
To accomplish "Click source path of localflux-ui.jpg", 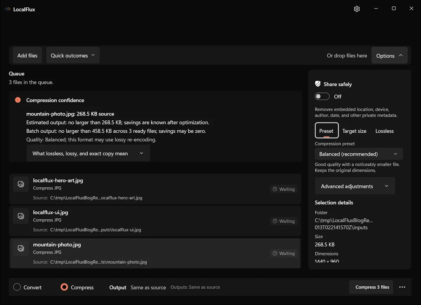I will click(95, 230).
